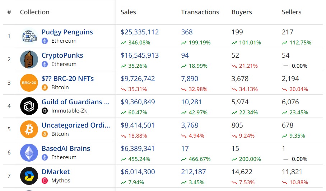Click the BasedAI Brains Ethereum logo
The image size is (326, 191).
pyautogui.click(x=29, y=153)
